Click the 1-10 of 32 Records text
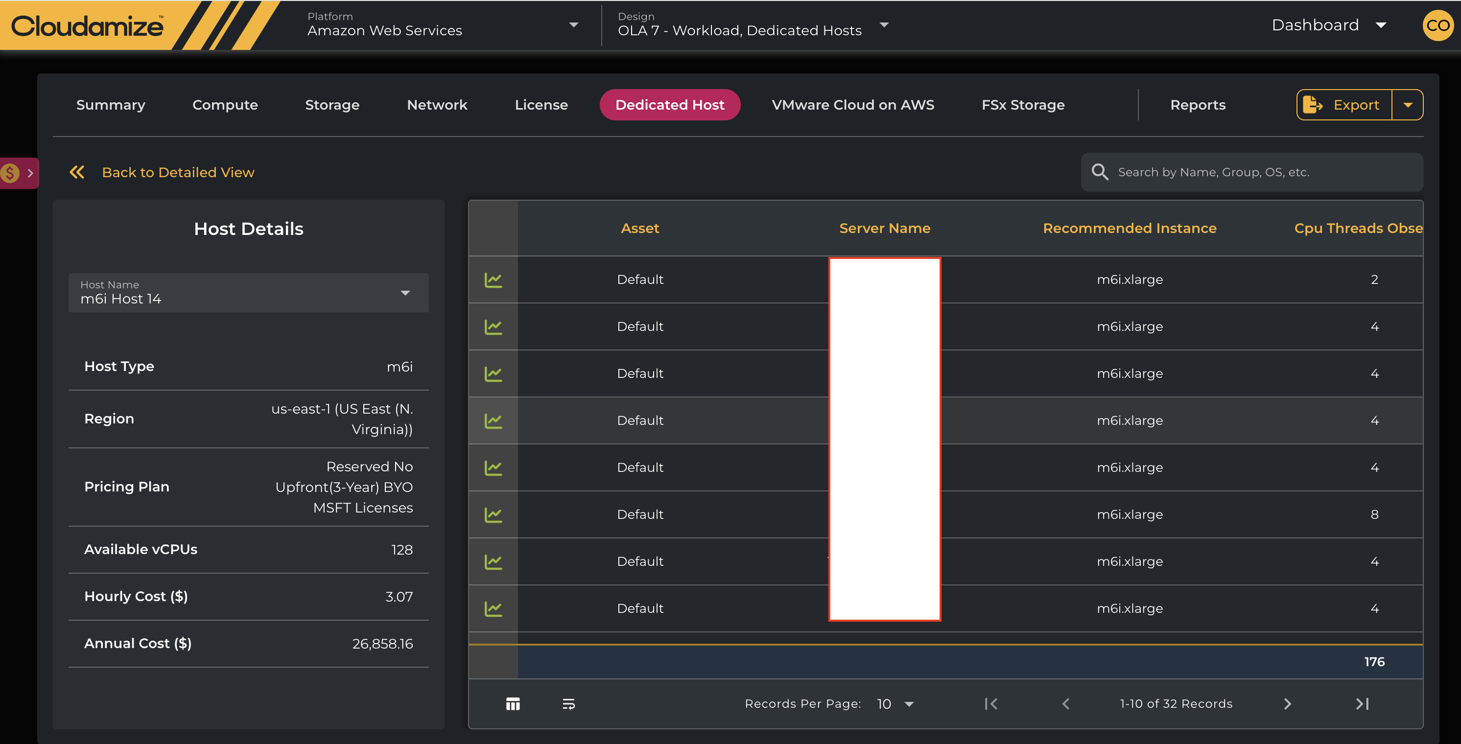 1176,704
